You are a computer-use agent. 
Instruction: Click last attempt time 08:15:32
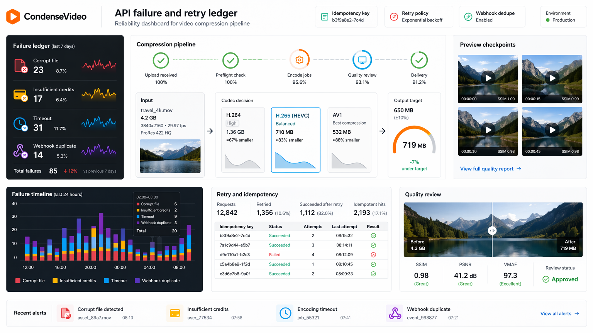pos(344,235)
